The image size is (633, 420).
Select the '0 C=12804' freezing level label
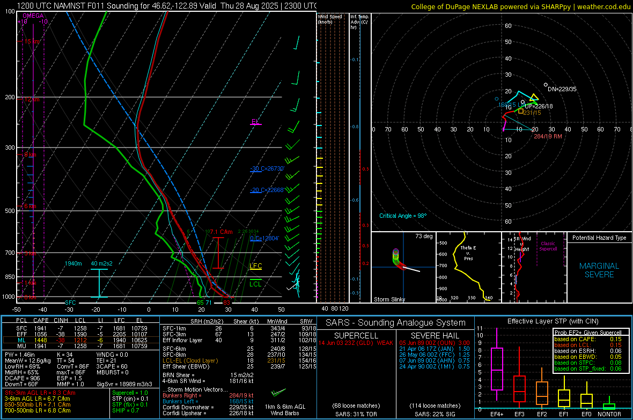point(264,238)
